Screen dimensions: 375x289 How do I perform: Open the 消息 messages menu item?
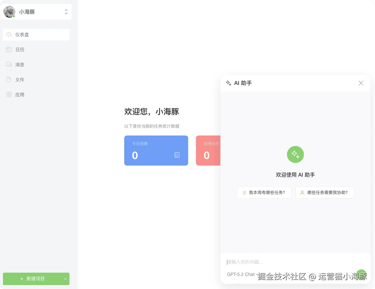(36, 65)
